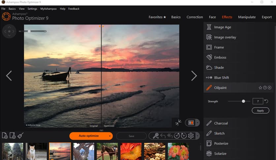This screenshot has width=276, height=160.
Task: Switch to the Effects tab
Action: pos(227,17)
